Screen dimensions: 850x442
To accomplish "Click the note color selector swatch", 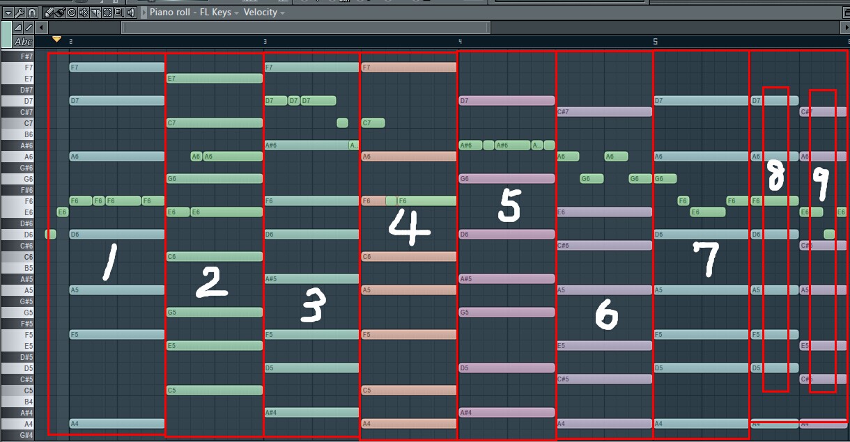I will coord(7,34).
